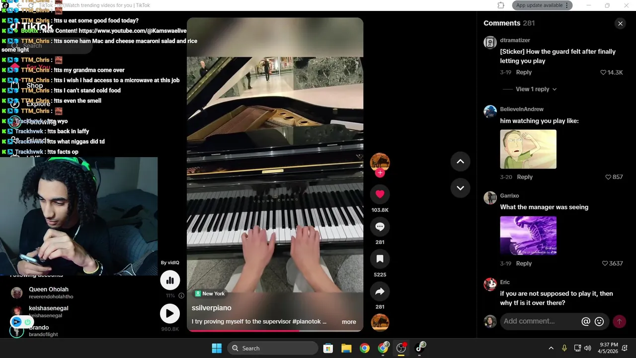Open TikTok app icon in taskbar
Image resolution: width=636 pixels, height=358 pixels.
click(420, 348)
